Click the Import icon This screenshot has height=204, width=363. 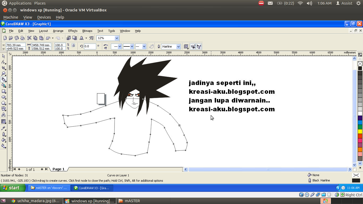coord(69,38)
